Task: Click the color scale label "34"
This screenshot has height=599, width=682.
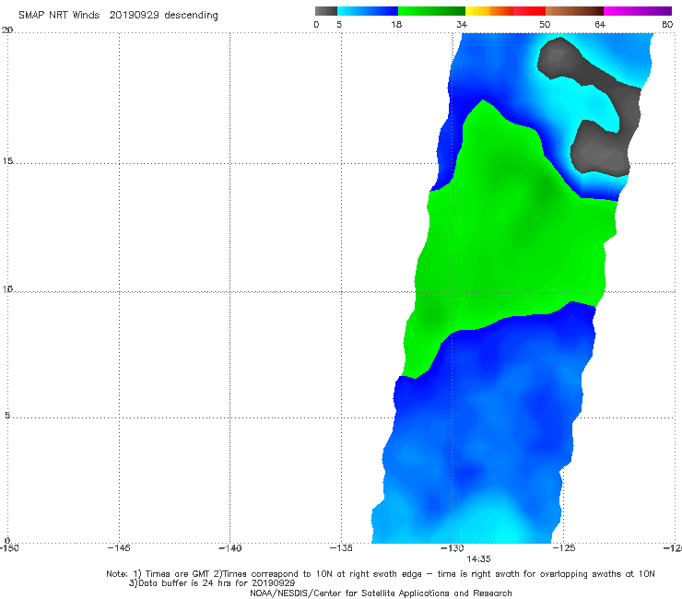Action: point(462,25)
